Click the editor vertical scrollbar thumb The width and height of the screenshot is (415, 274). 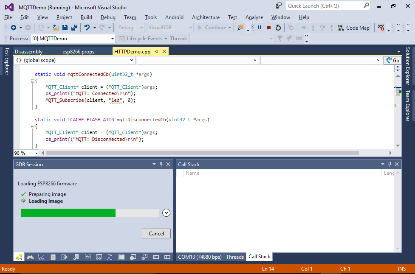[398, 92]
